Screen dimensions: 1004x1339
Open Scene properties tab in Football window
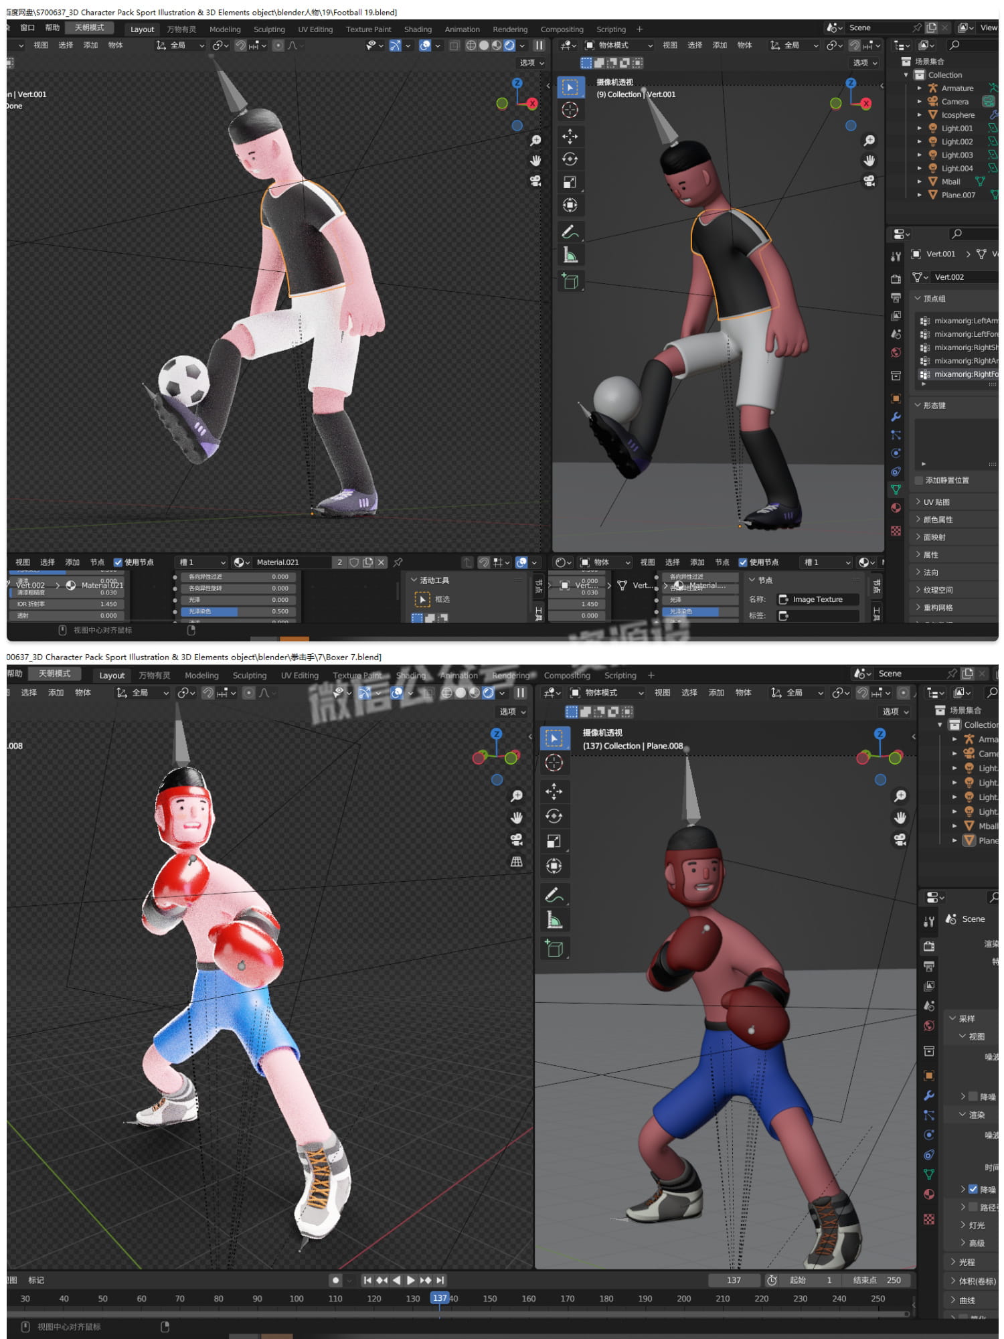pos(896,333)
